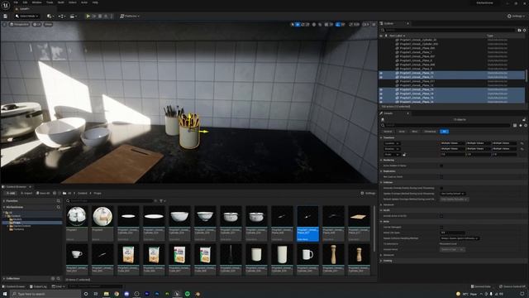Open Content Browser Settings button
This screenshot has height=298, width=529.
click(368, 193)
